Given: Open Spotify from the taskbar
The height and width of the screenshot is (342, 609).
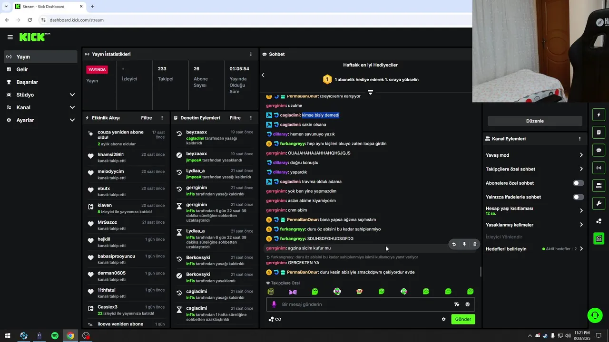Looking at the screenshot, I should (55, 336).
